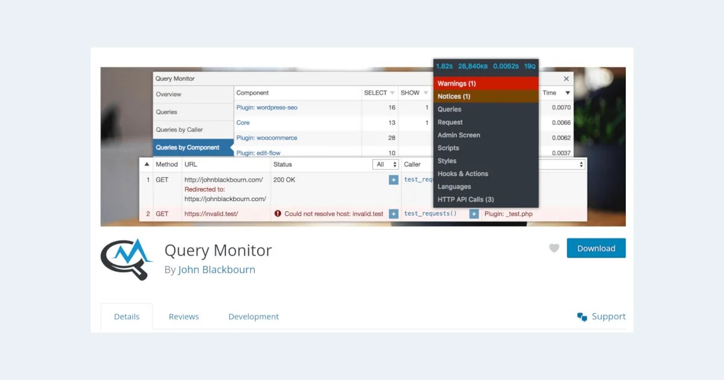Expand the test_requests() caller in row 2

tap(474, 214)
